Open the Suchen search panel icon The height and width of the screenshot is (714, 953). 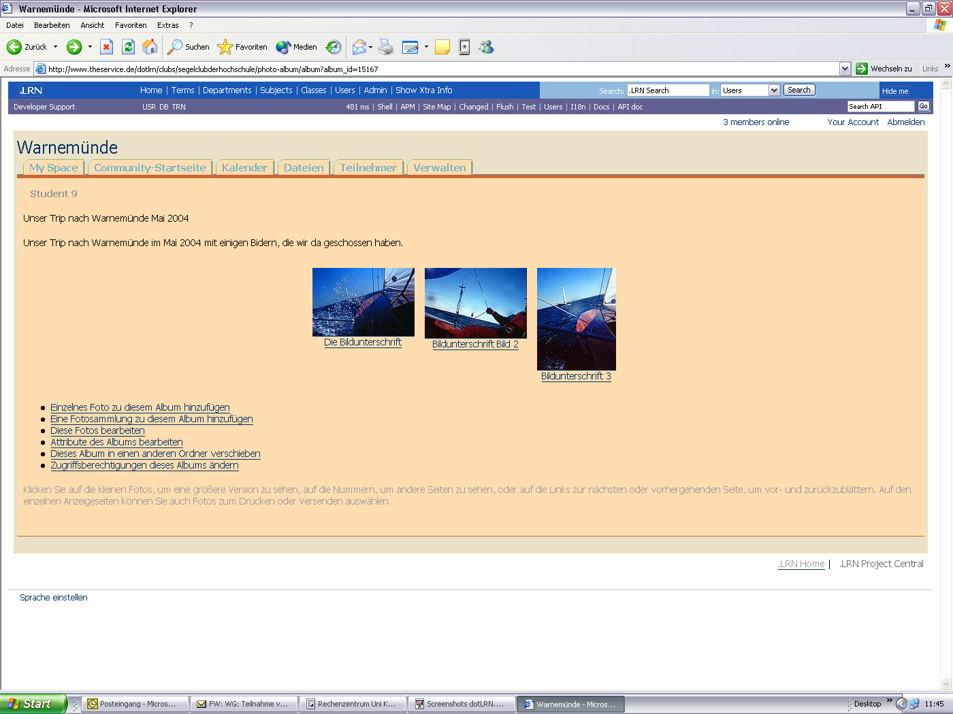(188, 47)
